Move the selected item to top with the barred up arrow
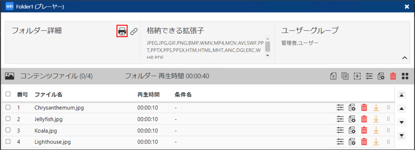415x150 pixels. click(402, 95)
